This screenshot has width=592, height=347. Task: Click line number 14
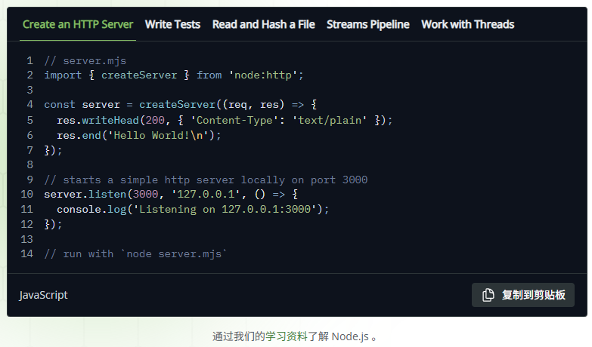[x=26, y=253]
